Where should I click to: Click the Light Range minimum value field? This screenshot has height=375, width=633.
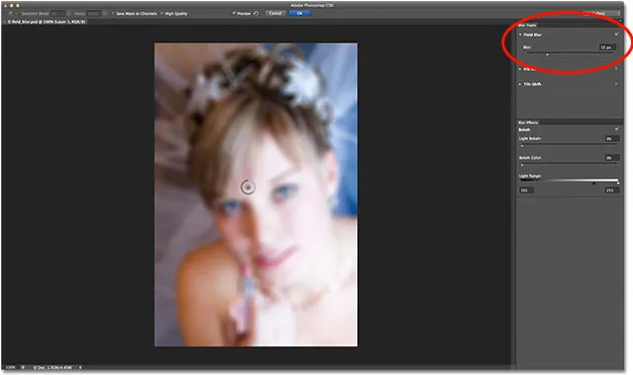tap(526, 190)
